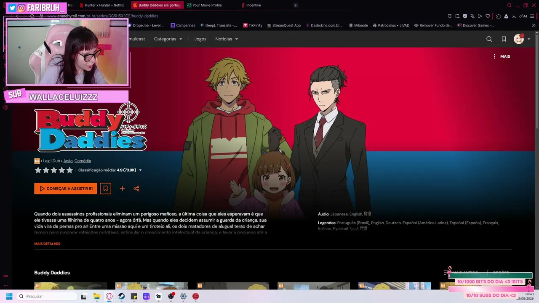539x303 pixels.
Task: Click the Buddy Daddies season heading
Action: [x=52, y=273]
